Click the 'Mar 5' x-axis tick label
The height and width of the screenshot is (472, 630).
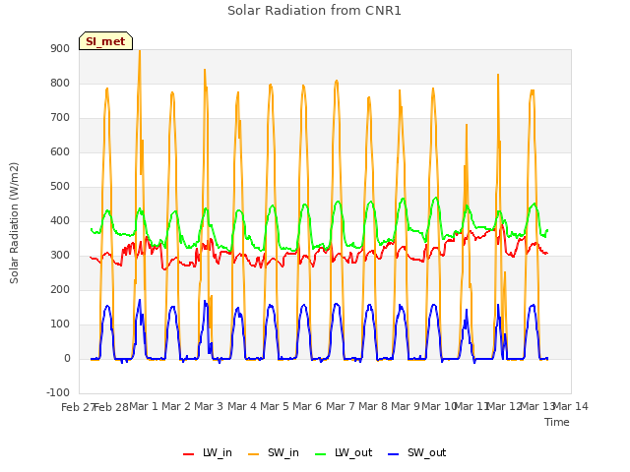[x=275, y=406]
